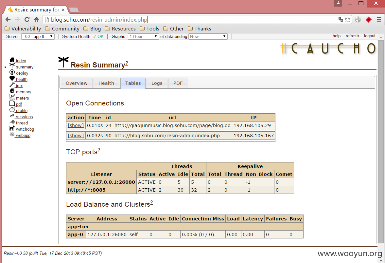Open the Resources bookmarks folder

coord(120,28)
